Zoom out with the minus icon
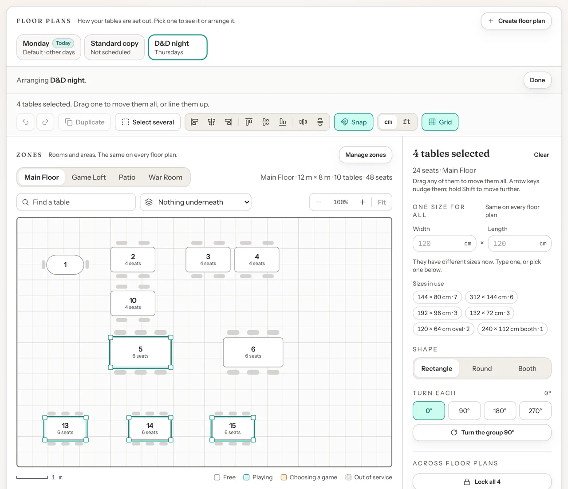Screen dimensions: 568x489 tap(319, 202)
